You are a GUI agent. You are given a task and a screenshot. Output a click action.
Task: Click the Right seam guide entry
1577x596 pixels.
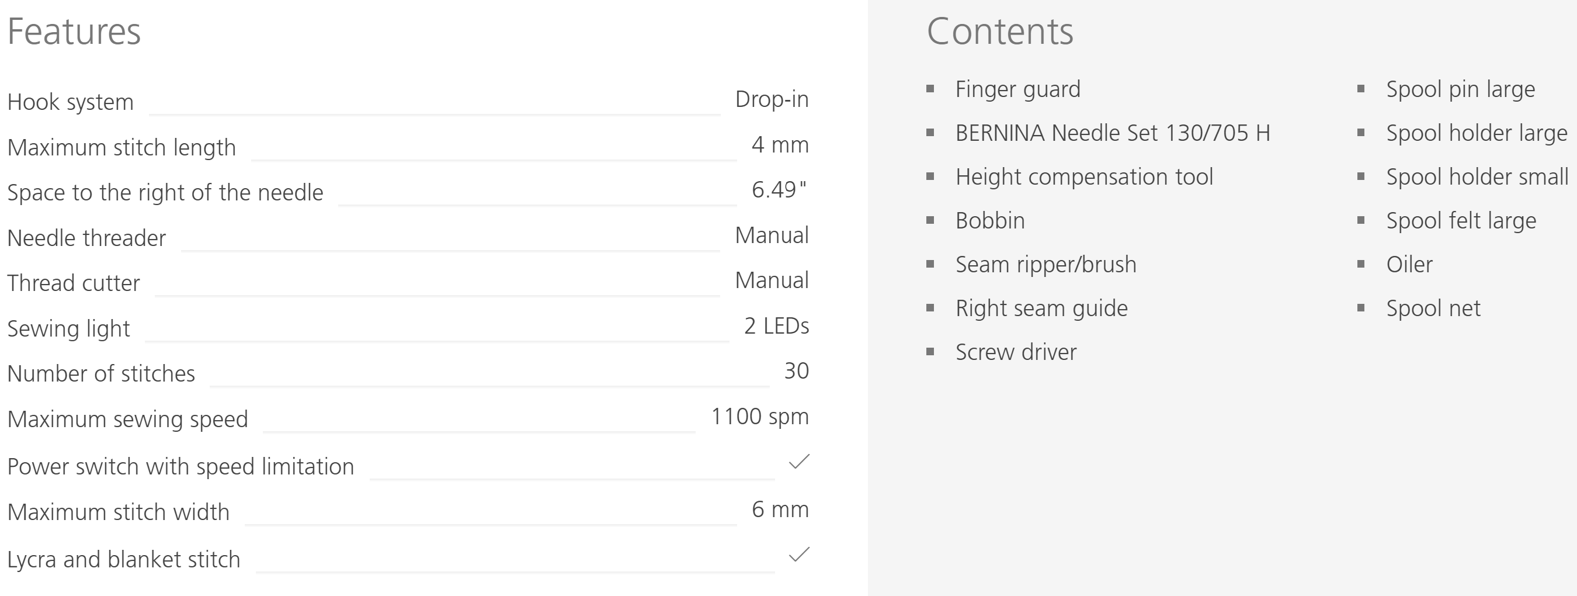[1041, 308]
